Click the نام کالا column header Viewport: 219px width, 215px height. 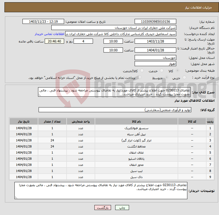pos(136,121)
